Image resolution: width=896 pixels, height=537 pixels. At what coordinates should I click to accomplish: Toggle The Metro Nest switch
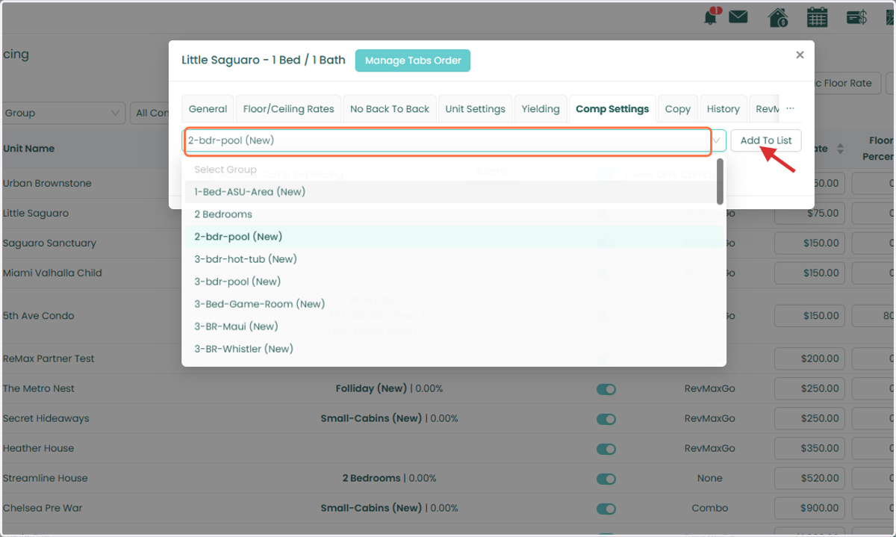click(606, 389)
